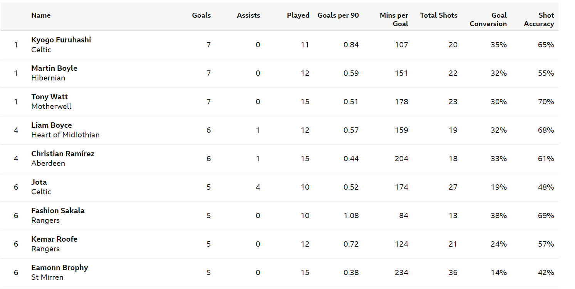This screenshot has width=575, height=289.
Task: Click the Played column header
Action: pos(298,15)
